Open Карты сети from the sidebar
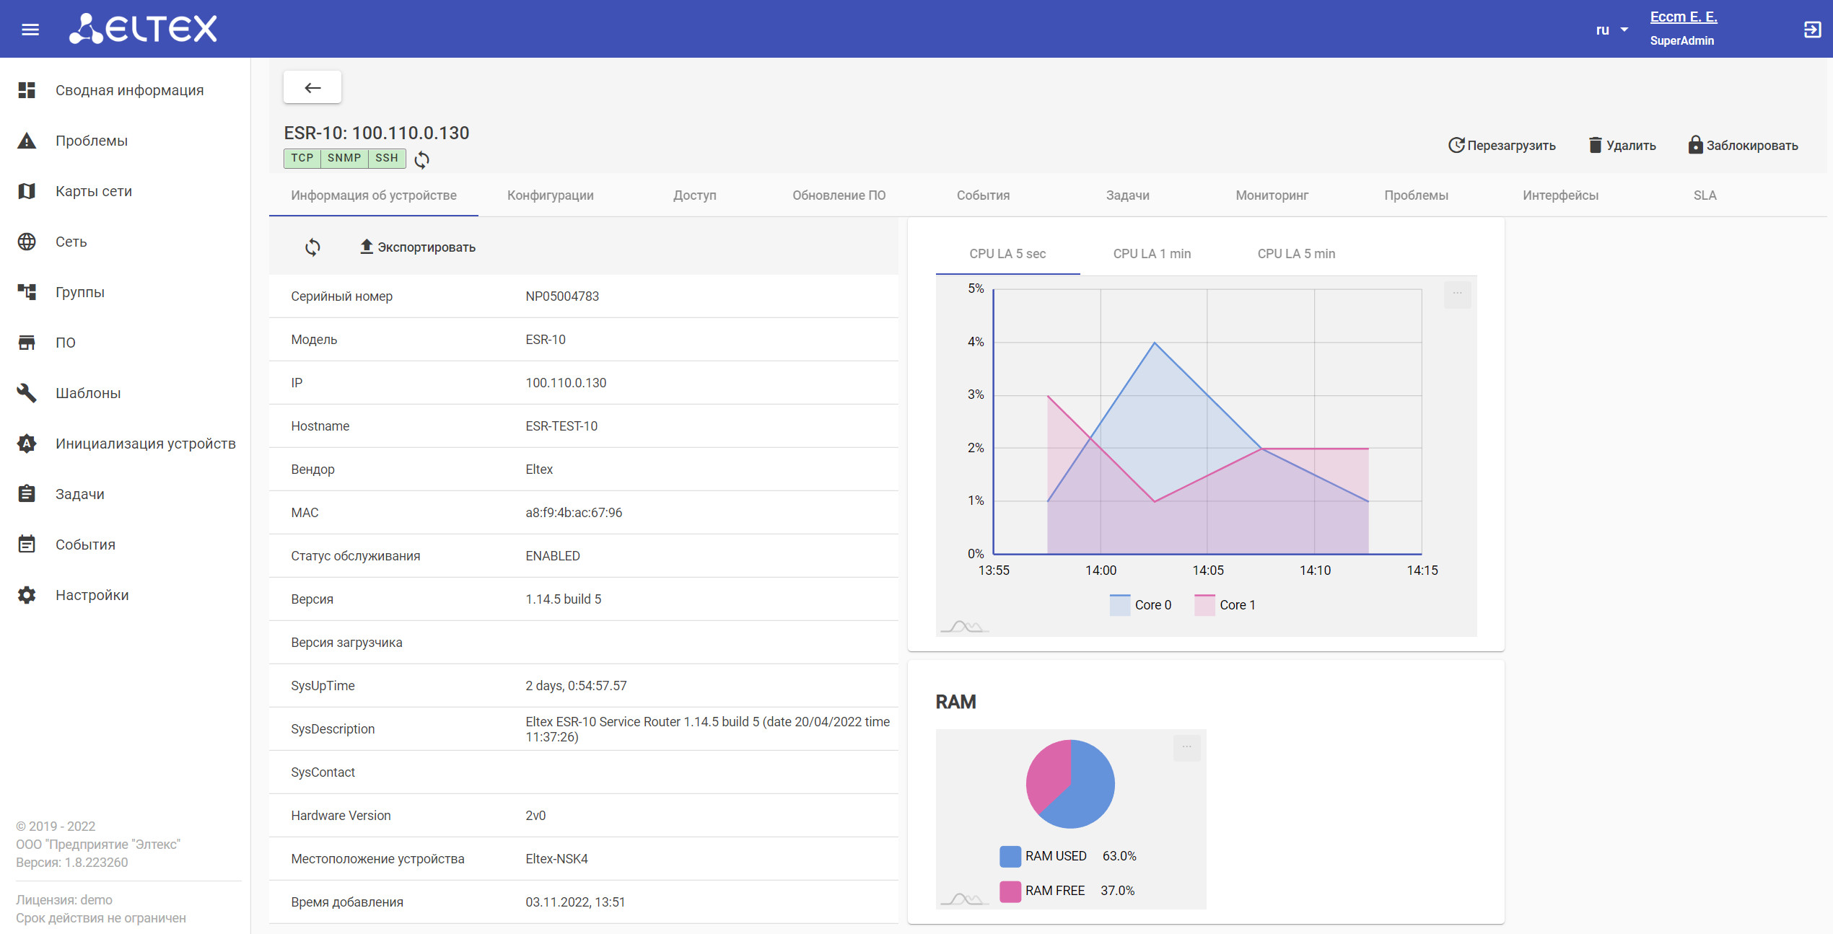 click(93, 191)
